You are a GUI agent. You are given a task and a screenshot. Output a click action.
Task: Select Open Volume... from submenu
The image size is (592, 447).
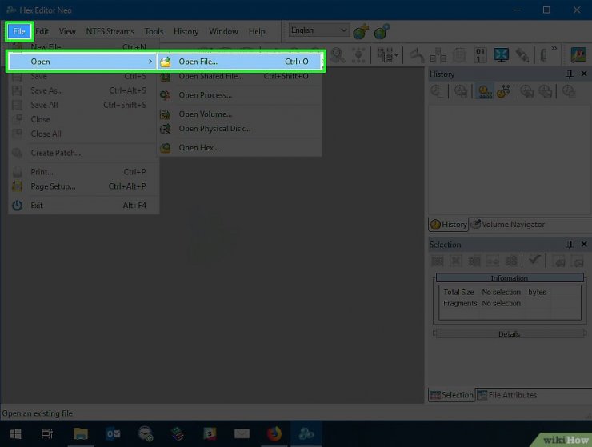(x=239, y=114)
